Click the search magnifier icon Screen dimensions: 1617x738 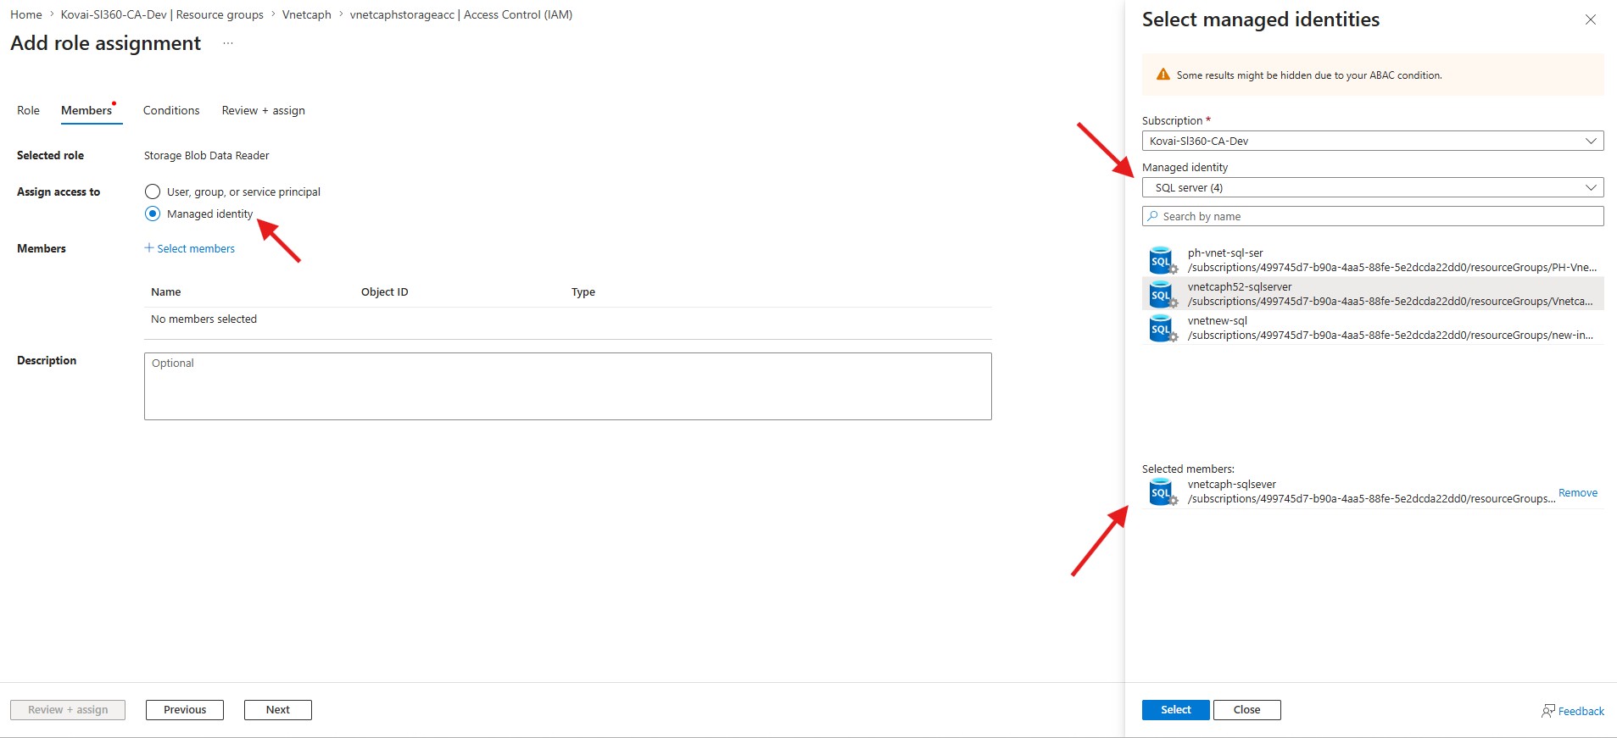tap(1152, 216)
